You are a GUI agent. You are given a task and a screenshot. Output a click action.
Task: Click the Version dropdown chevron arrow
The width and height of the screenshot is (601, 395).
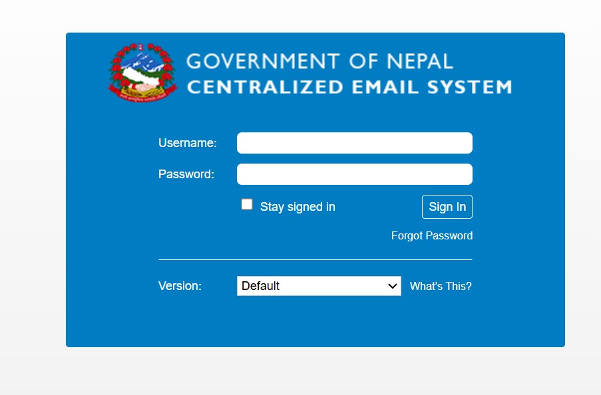(x=392, y=286)
